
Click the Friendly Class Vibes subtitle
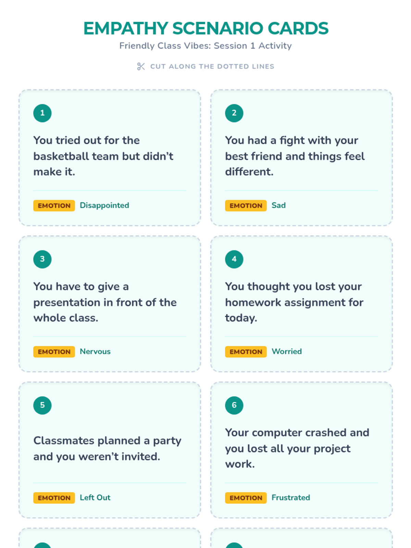(x=206, y=46)
